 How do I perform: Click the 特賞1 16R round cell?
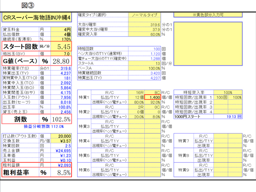[137, 93]
